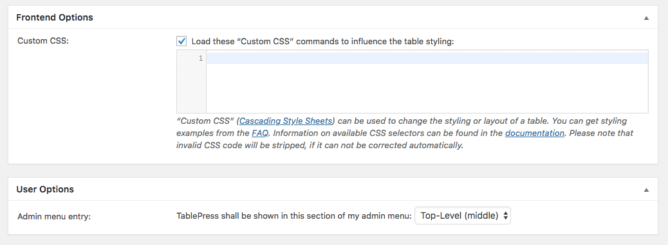Click the Admin menu entry label
Image resolution: width=668 pixels, height=245 pixels.
pos(55,217)
